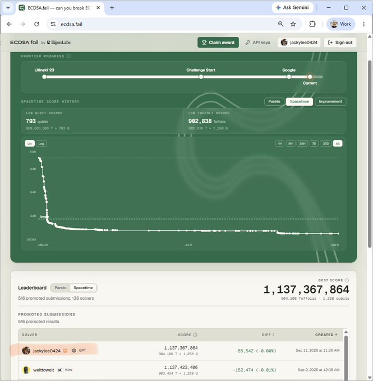373x381 pixels.
Task: Click Sign out
Action: click(340, 43)
